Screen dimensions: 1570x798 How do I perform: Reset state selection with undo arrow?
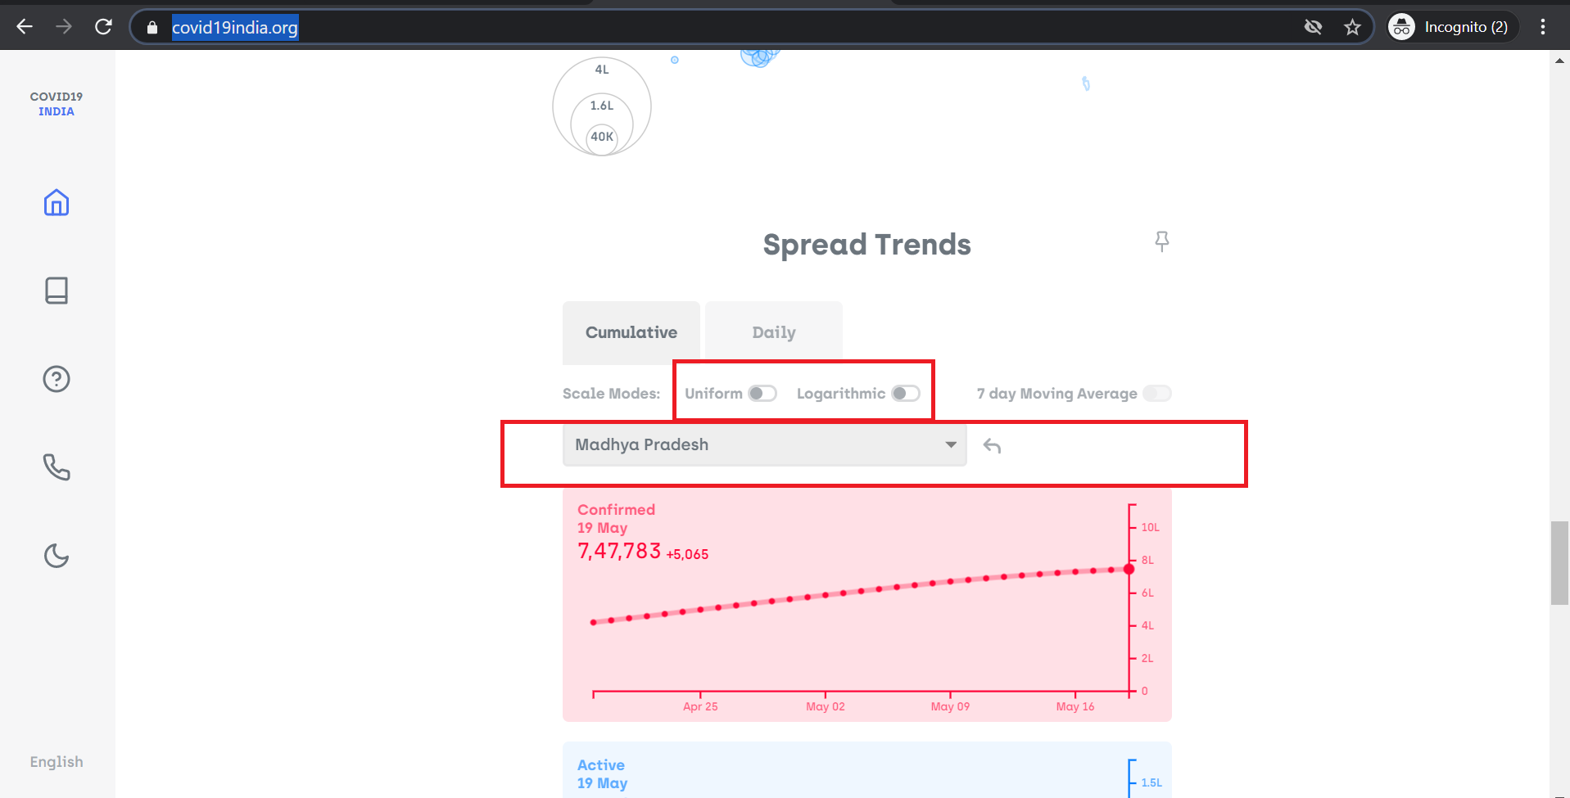coord(992,445)
